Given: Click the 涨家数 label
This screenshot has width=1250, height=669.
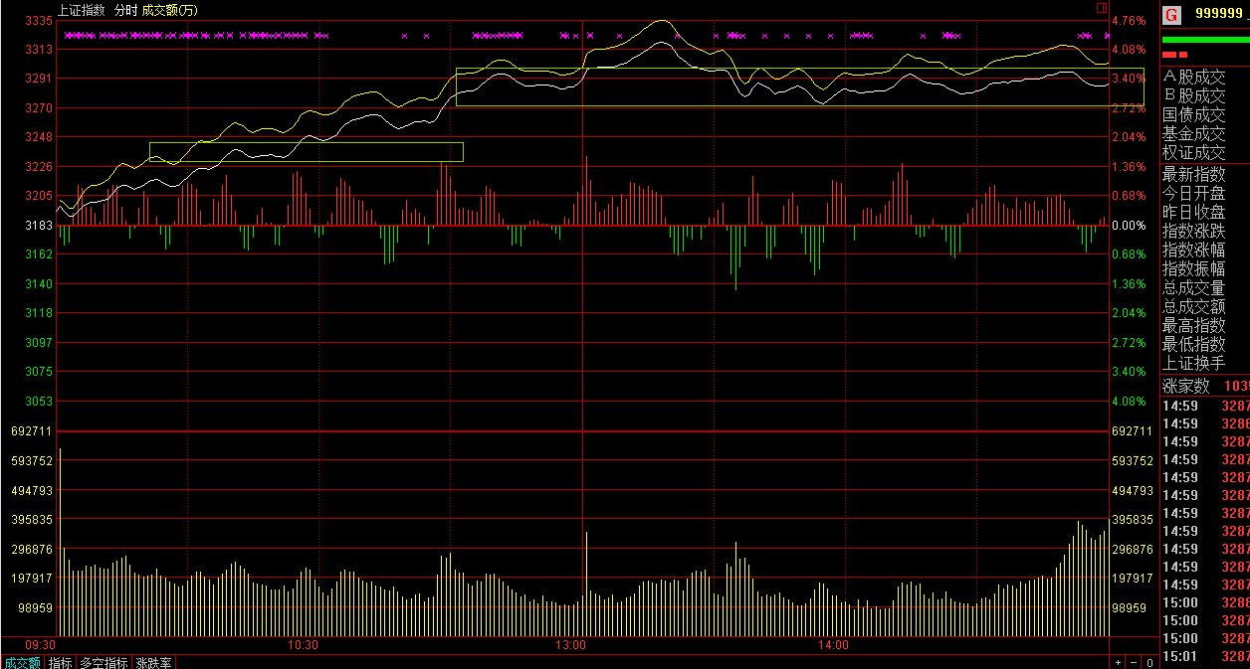Looking at the screenshot, I should pyautogui.click(x=1186, y=386).
